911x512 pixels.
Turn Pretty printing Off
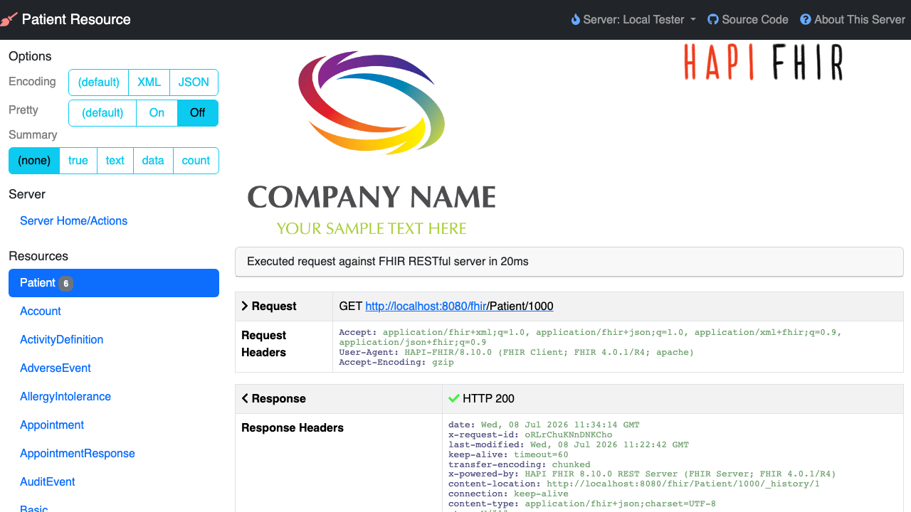[x=198, y=113]
